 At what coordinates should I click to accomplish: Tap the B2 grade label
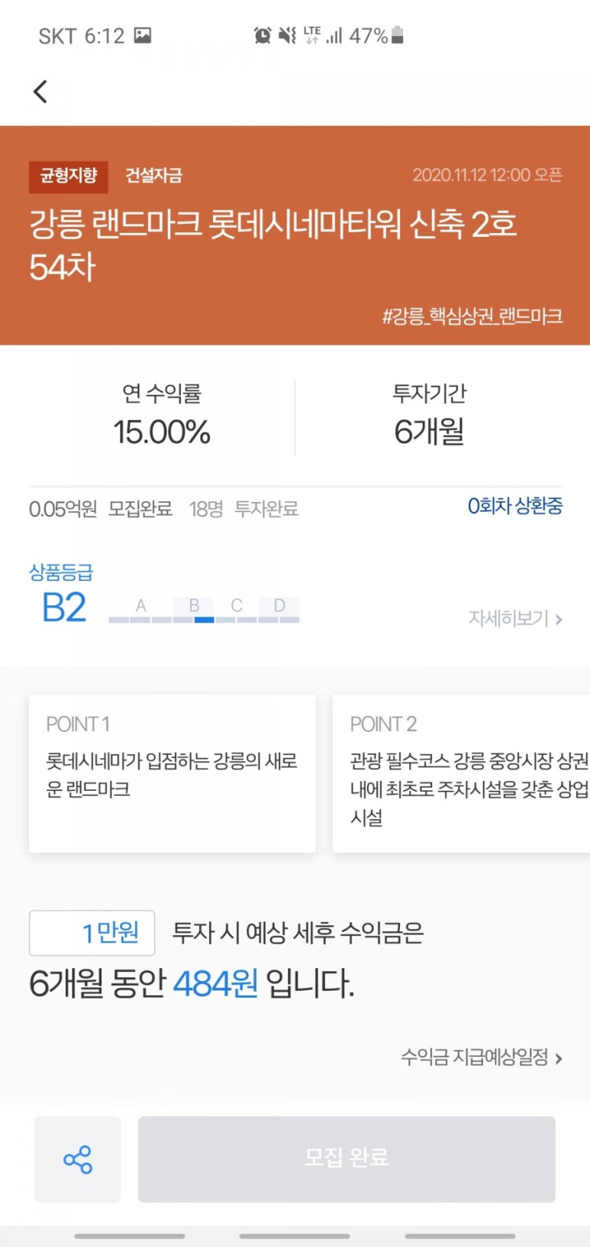click(64, 608)
